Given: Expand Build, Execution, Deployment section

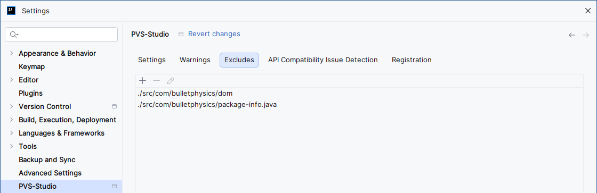Looking at the screenshot, I should (x=11, y=120).
